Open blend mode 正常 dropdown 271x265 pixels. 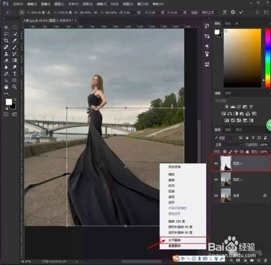pos(228,145)
